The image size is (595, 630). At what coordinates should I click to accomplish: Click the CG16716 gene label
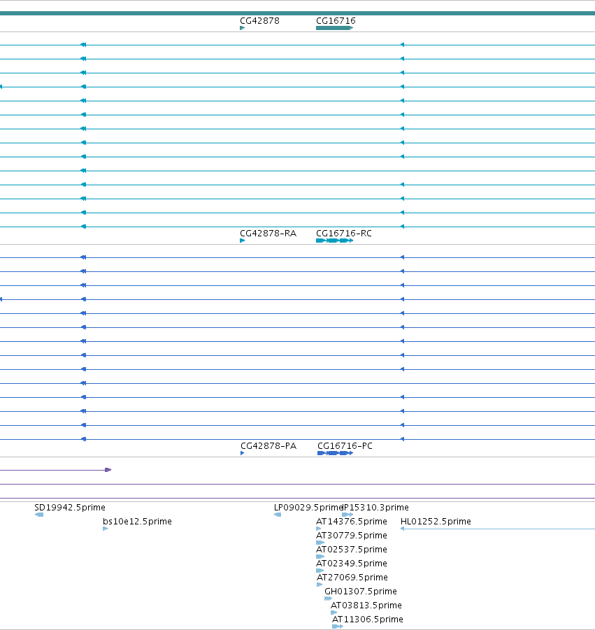[336, 20]
